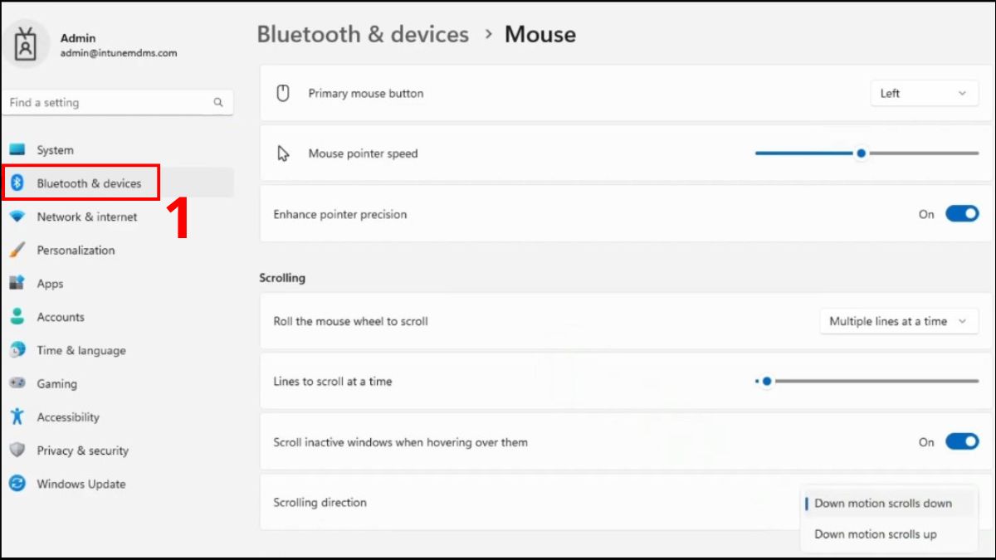Screen dimensions: 996x560
Task: Open Network & internet via Wi-Fi icon
Action: coord(17,217)
